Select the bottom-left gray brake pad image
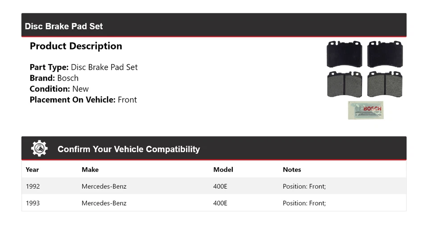 pos(344,84)
